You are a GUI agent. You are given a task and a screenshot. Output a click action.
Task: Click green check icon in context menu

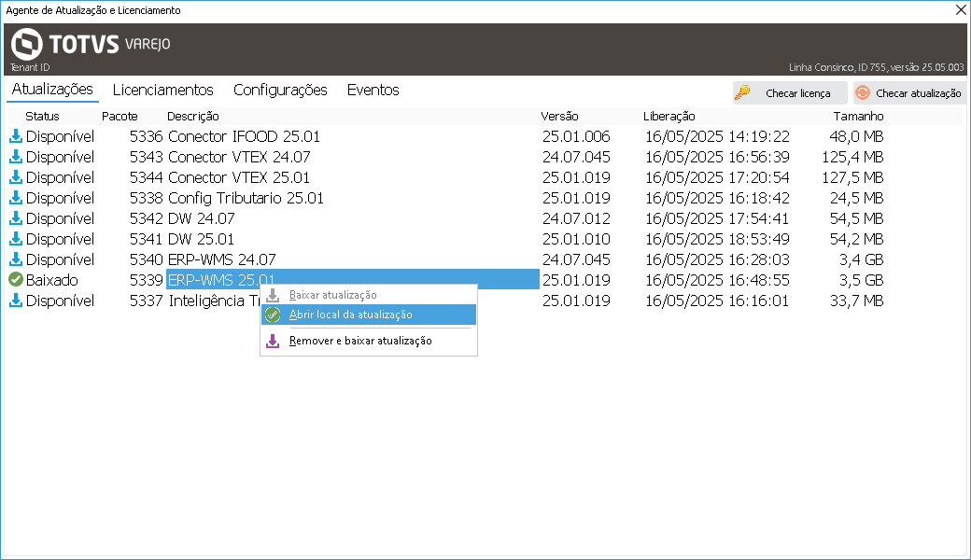coord(273,315)
